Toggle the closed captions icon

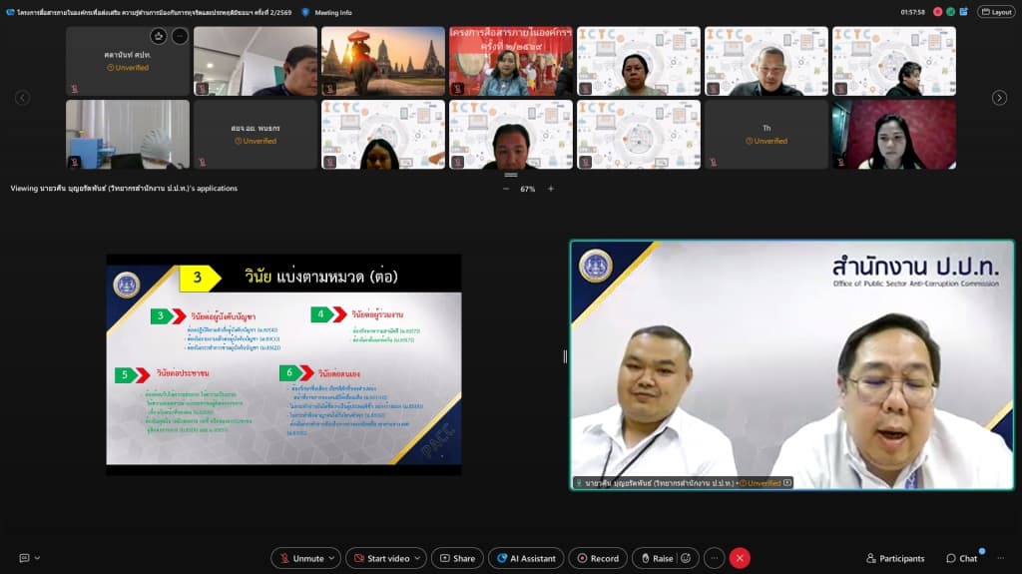click(x=24, y=558)
